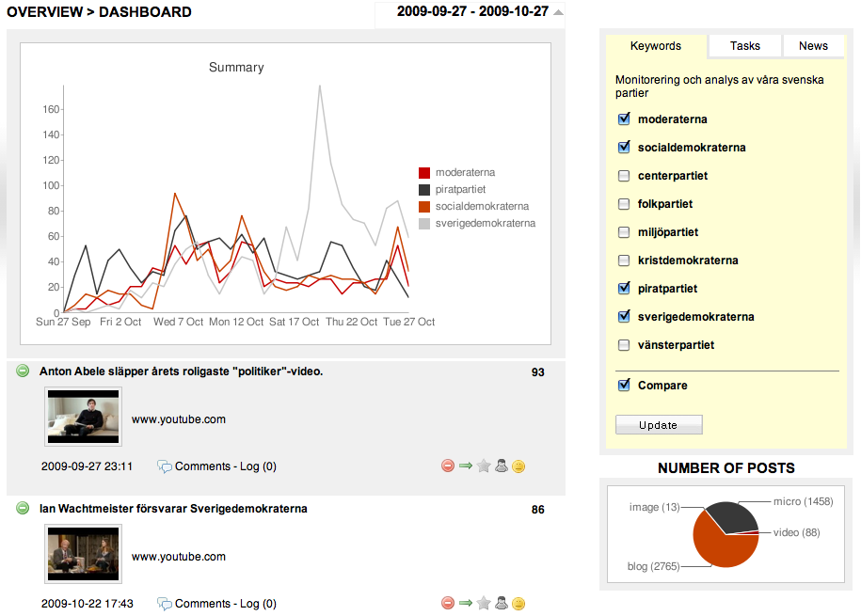Image resolution: width=861 pixels, height=616 pixels.
Task: Star the Ian Wachtmeister post
Action: pos(484,603)
